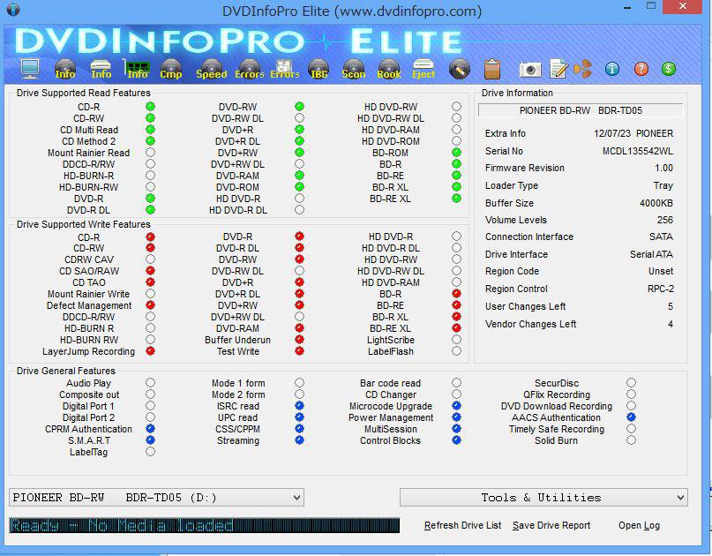The width and height of the screenshot is (712, 556).
Task: Open the chart Errors graph icon
Action: pos(285,69)
